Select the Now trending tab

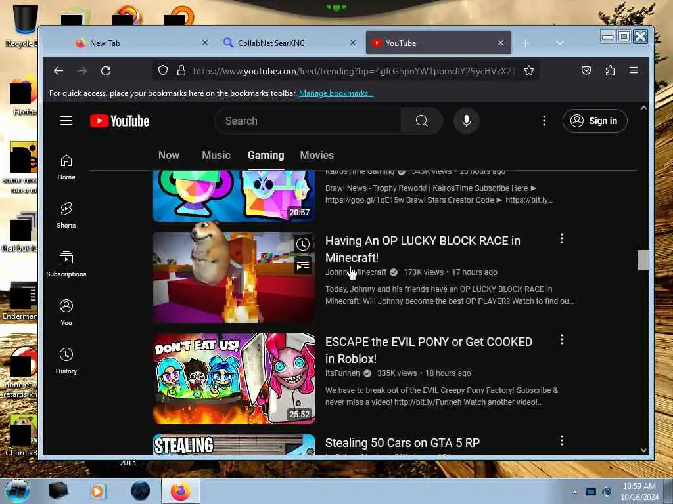click(169, 155)
